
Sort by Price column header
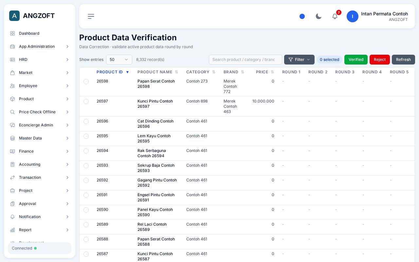click(265, 72)
